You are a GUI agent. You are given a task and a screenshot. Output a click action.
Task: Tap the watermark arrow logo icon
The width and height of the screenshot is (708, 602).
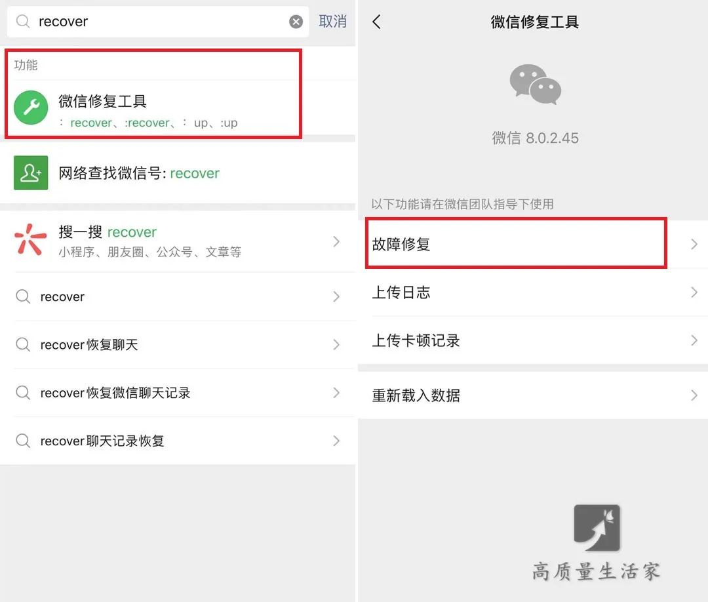point(597,527)
